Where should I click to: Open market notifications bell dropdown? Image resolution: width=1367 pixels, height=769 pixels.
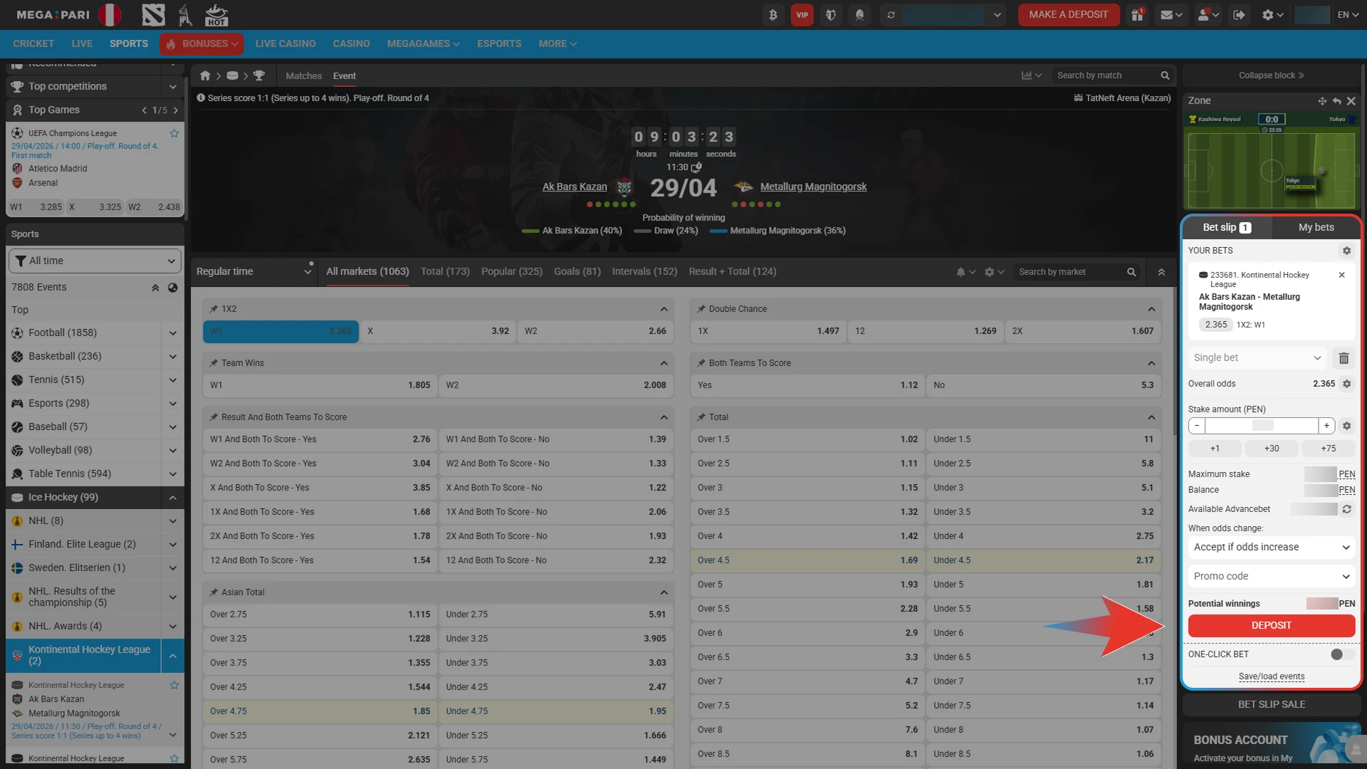(965, 272)
